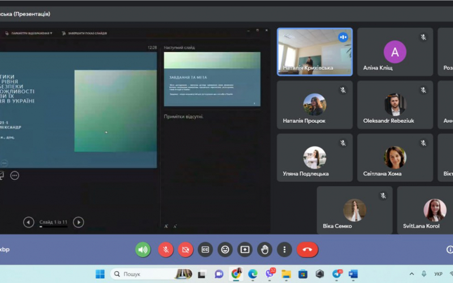Go to the next slide arrow
This screenshot has height=283, width=453.
click(78, 222)
